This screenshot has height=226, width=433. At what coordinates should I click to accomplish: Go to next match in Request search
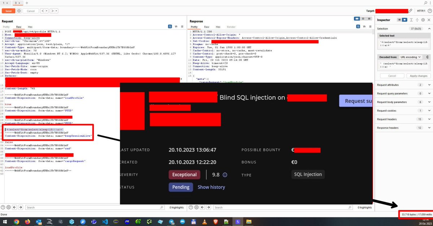click(21, 207)
